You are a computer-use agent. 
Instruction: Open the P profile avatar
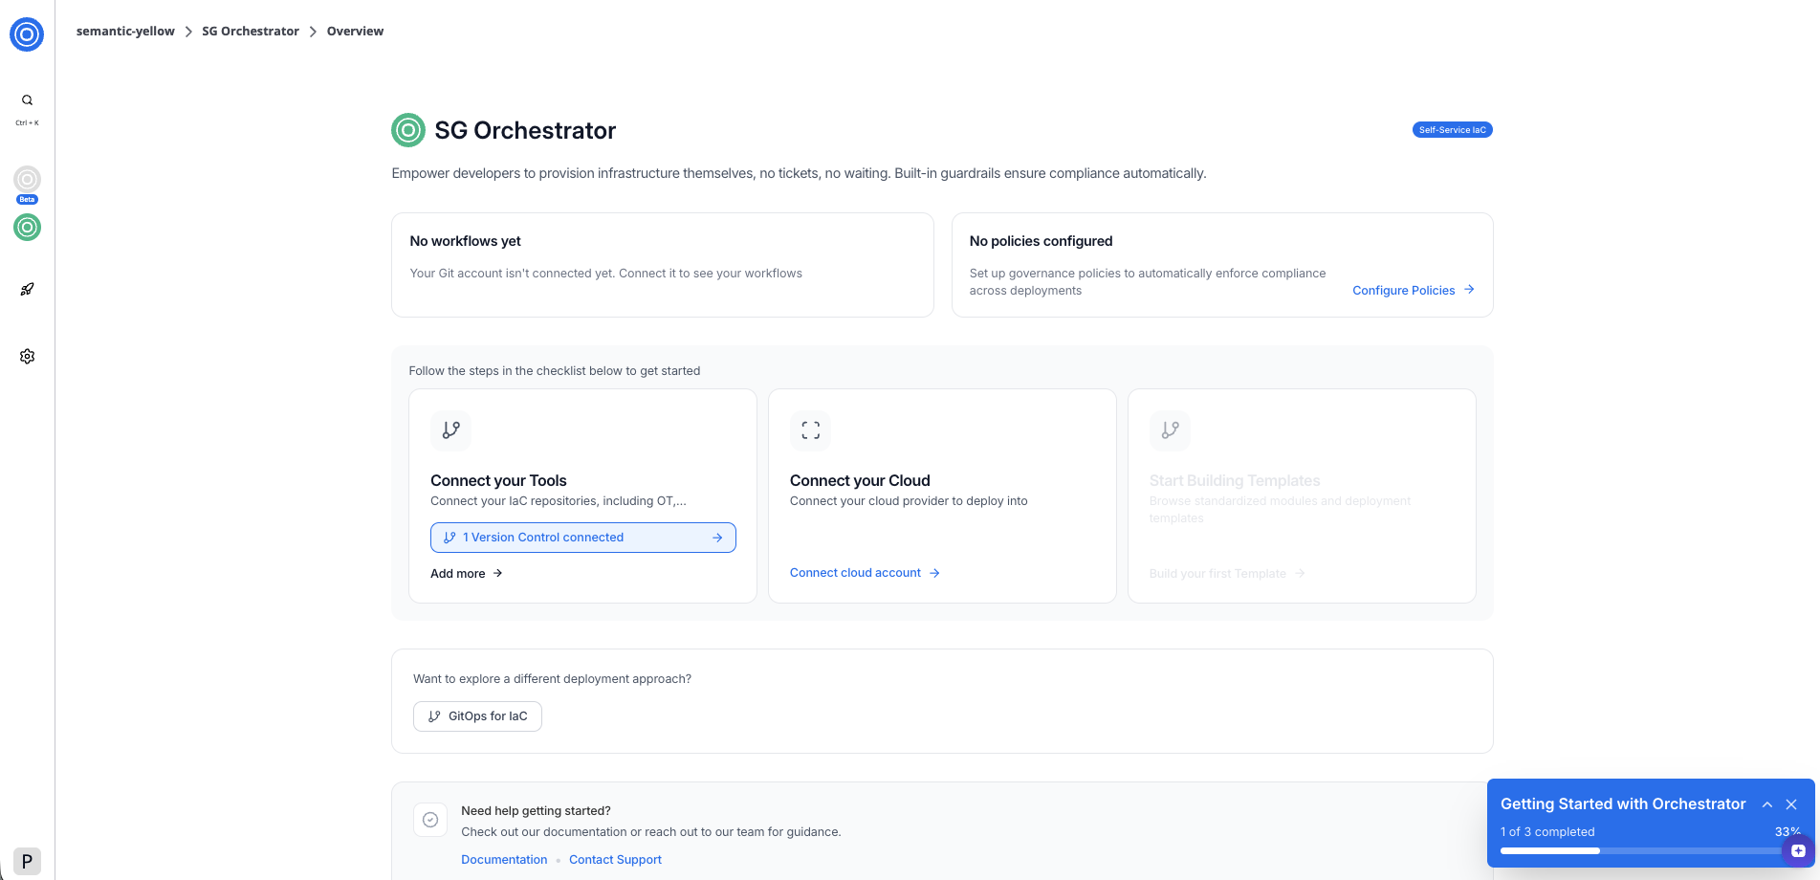(x=26, y=860)
